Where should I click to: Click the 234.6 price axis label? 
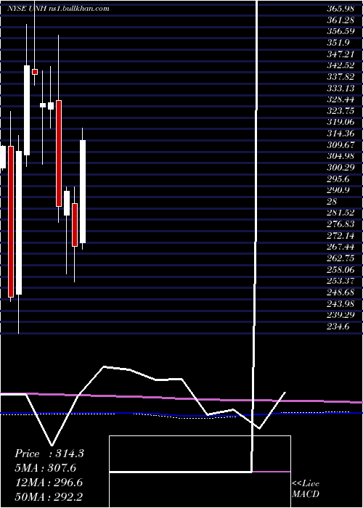pyautogui.click(x=338, y=327)
